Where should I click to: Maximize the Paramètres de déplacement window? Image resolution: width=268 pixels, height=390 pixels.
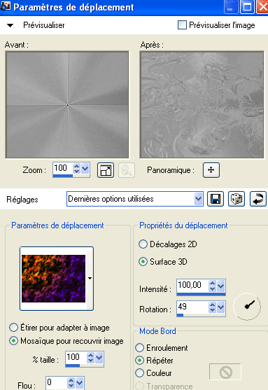pos(247,7)
